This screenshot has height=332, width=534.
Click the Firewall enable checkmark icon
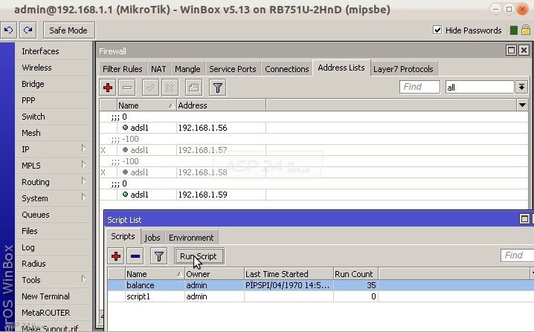150,88
